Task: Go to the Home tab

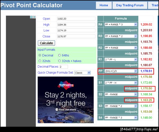Action: (104, 5)
